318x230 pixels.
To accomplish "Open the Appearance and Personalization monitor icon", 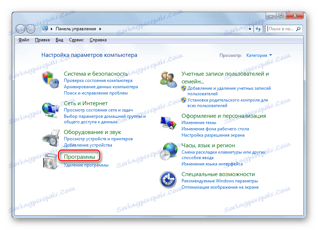I will [x=168, y=123].
